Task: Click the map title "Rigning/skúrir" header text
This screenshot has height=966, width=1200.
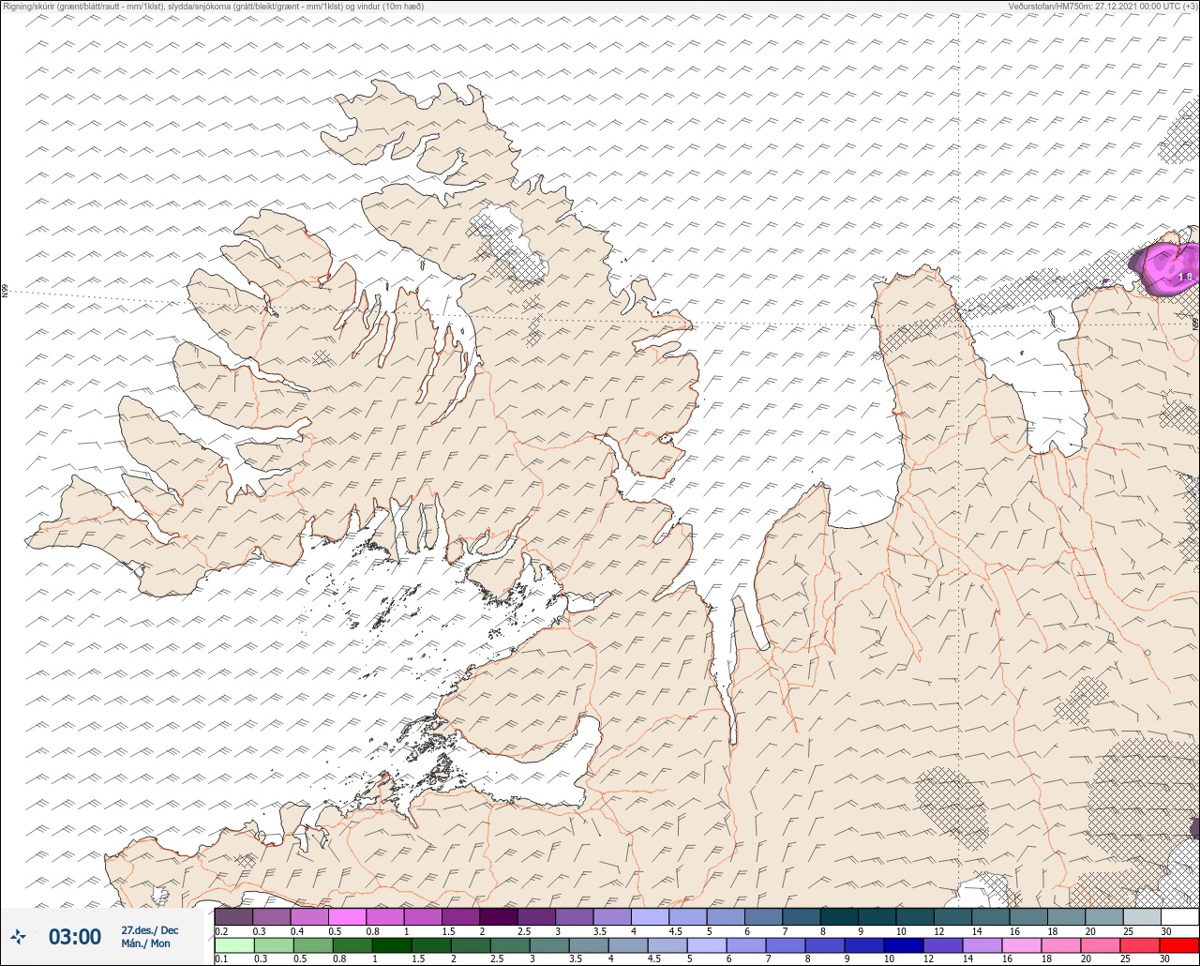Action: 32,6
